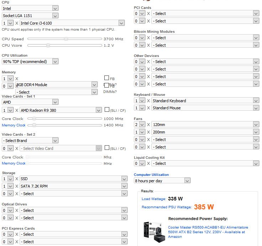
Task: Open the SATA 7.2K RPM storage dropdown
Action: point(73,186)
